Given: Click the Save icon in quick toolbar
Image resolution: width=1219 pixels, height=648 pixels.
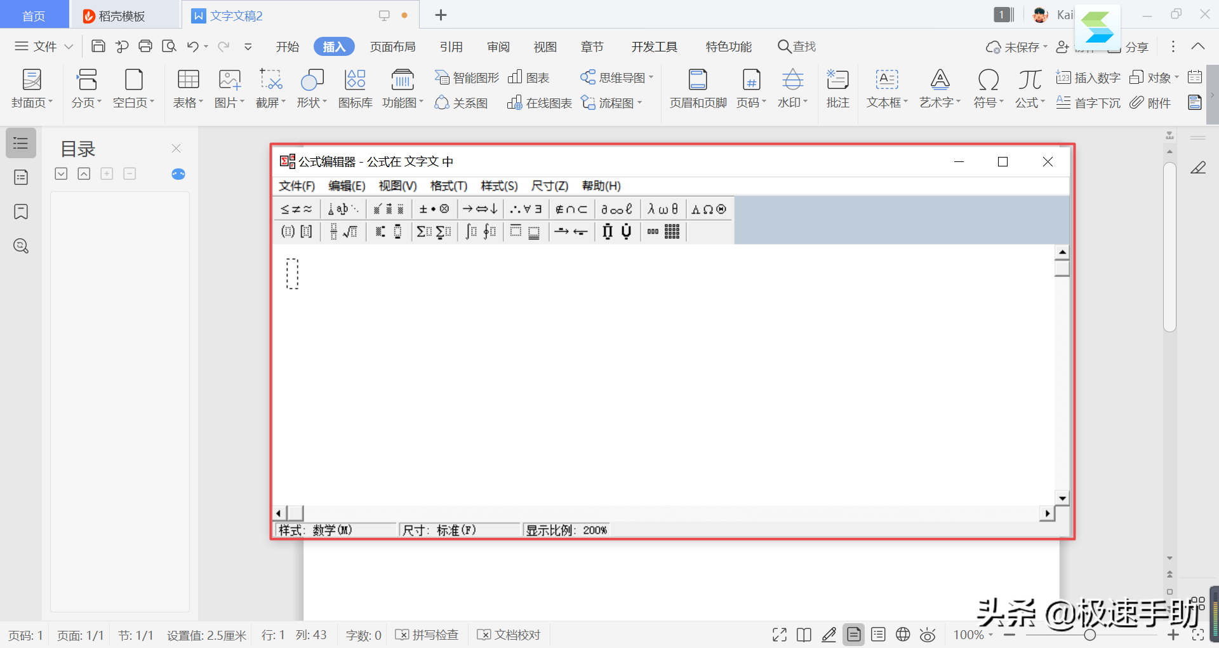Looking at the screenshot, I should tap(98, 46).
